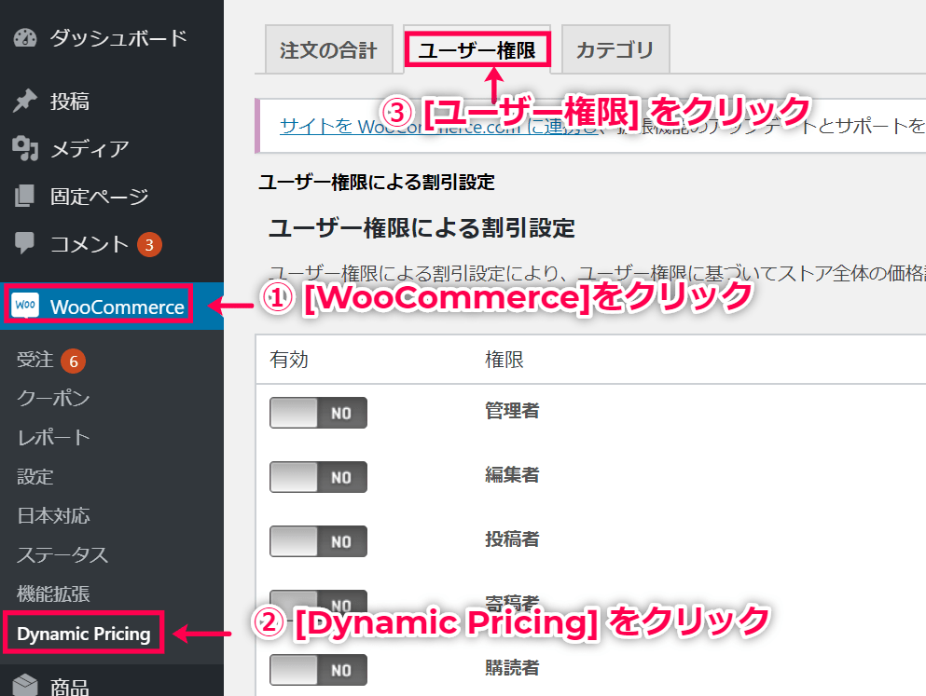Viewport: 926px width, 696px height.
Task: Open 固定ページ in the sidebar
Action: coord(99,197)
